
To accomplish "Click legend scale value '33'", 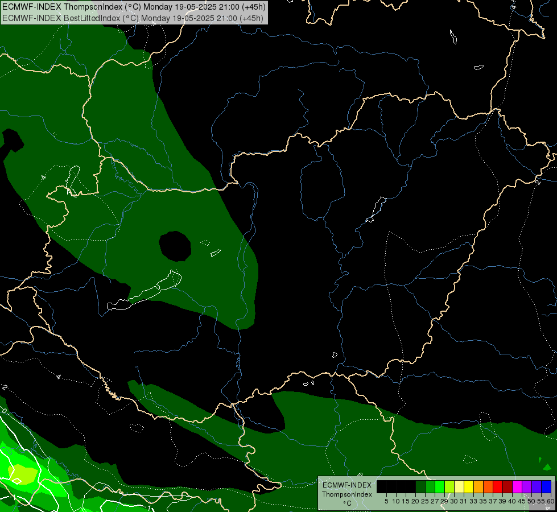I will 473,501.
